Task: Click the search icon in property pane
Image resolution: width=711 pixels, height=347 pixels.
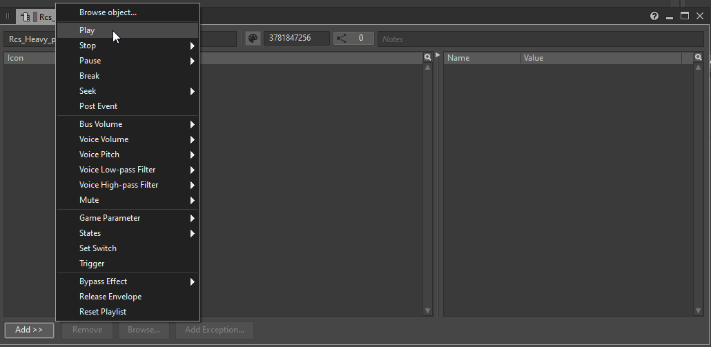Action: 698,58
